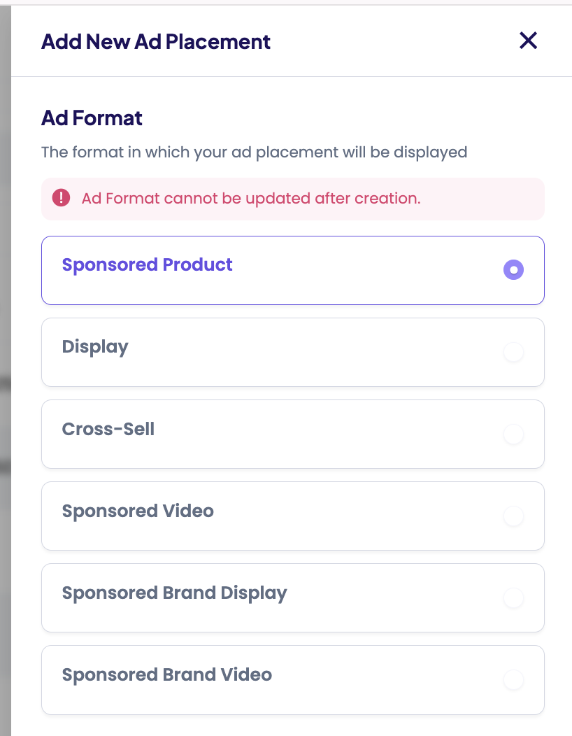This screenshot has height=736, width=572.
Task: Choose the Sponsored Video format card
Action: (292, 516)
